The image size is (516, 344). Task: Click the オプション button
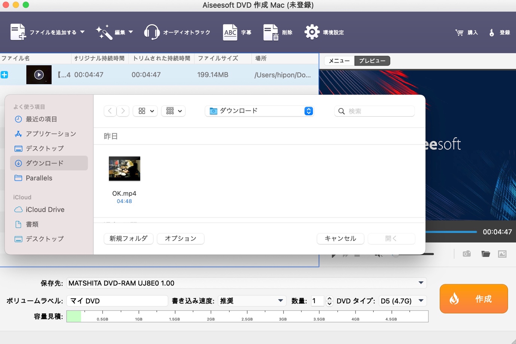tap(181, 238)
